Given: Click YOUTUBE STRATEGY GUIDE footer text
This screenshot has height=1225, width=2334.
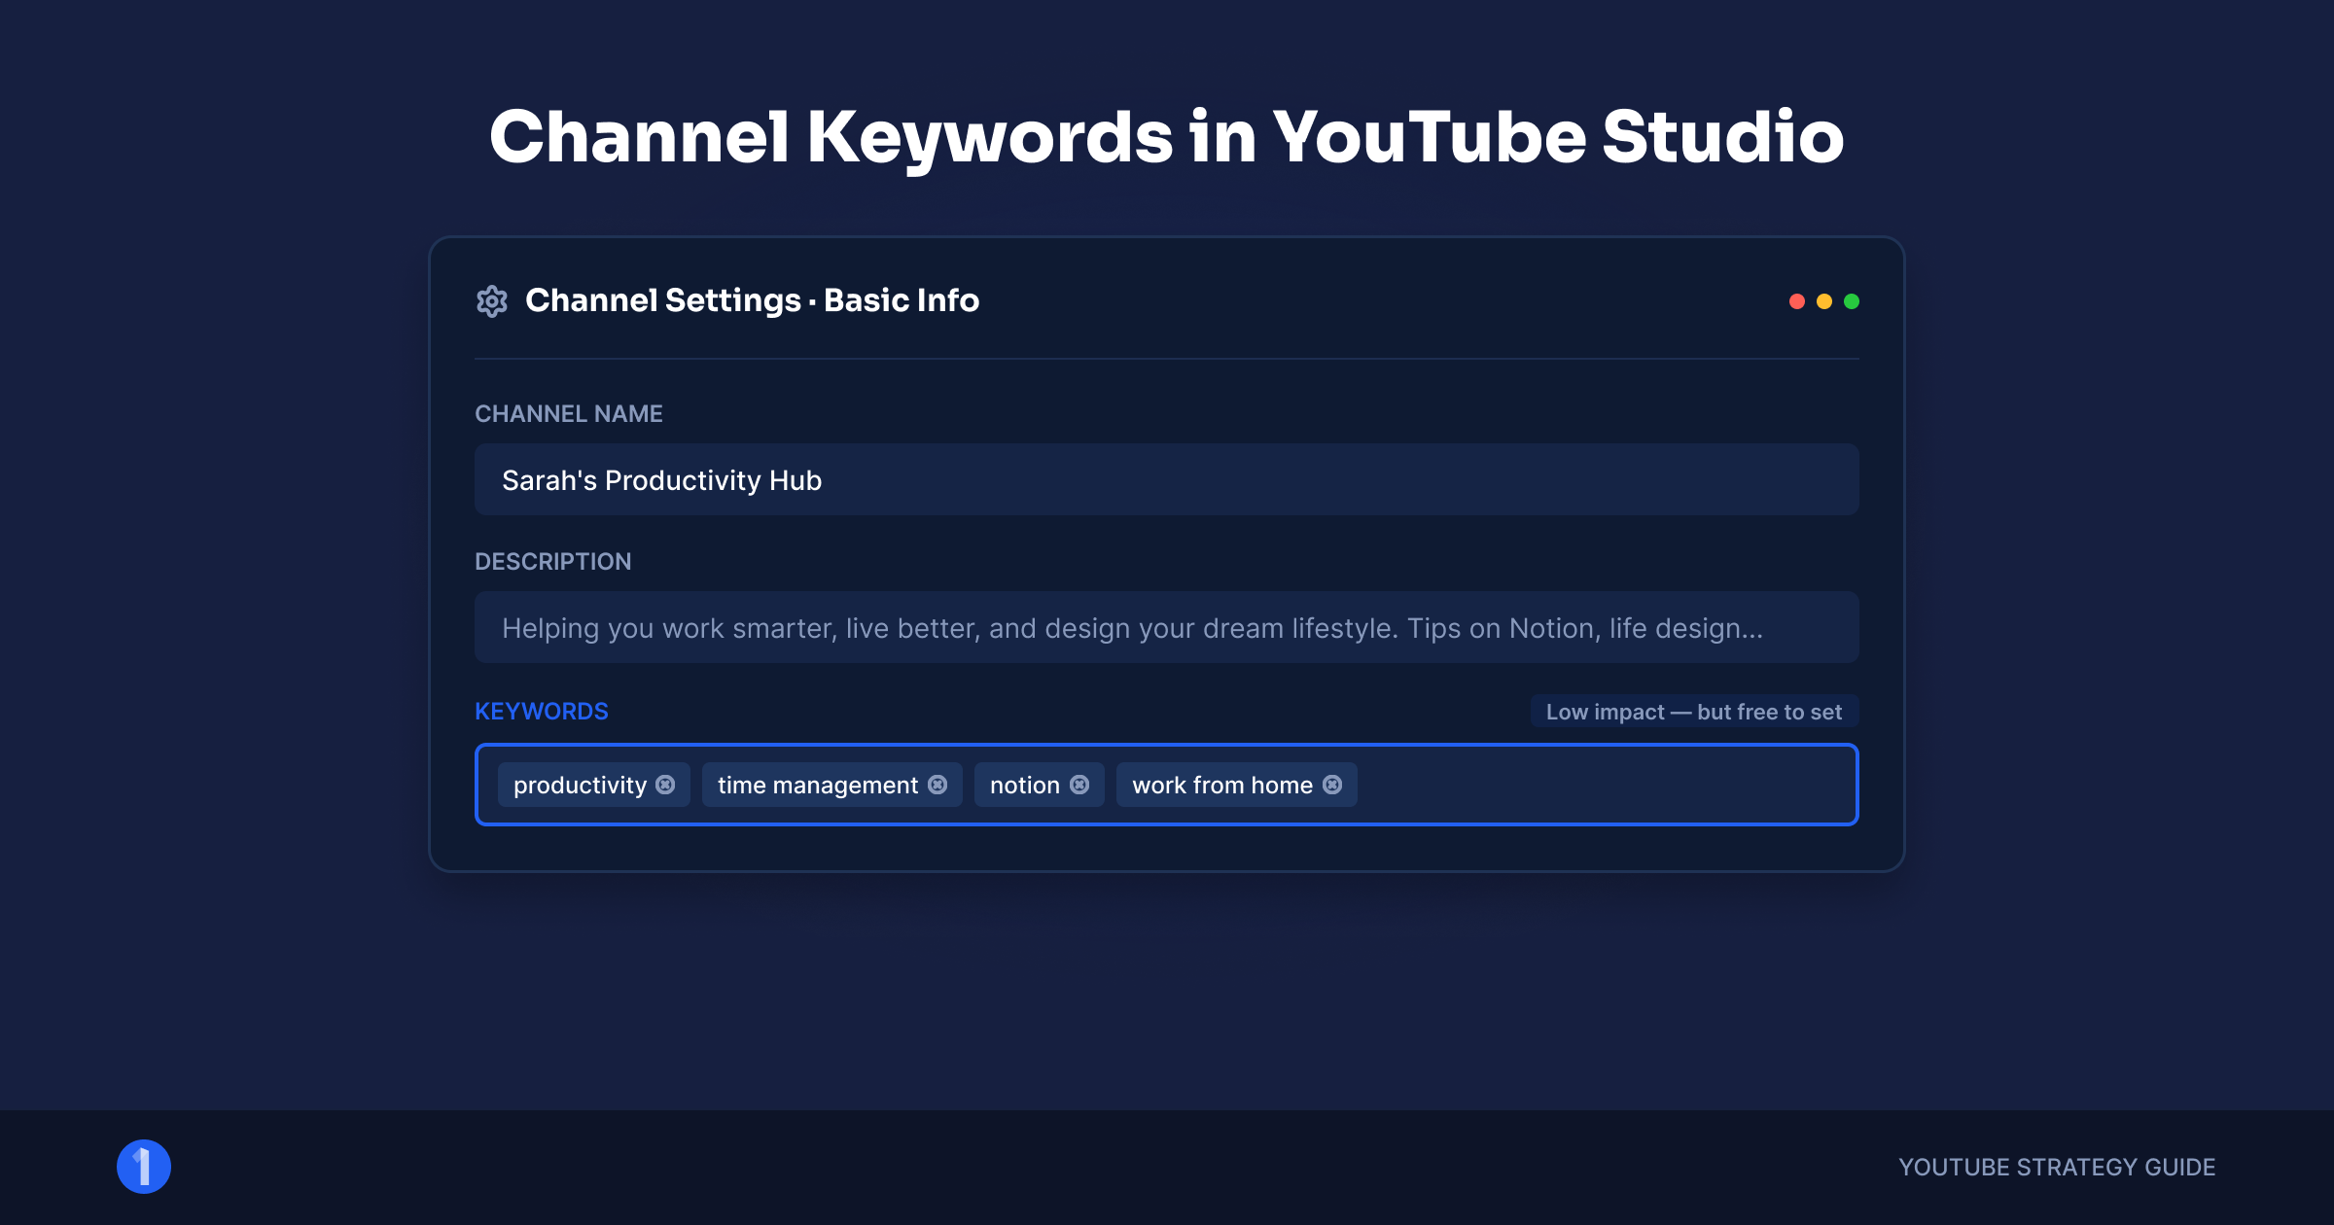Looking at the screenshot, I should [x=2057, y=1167].
